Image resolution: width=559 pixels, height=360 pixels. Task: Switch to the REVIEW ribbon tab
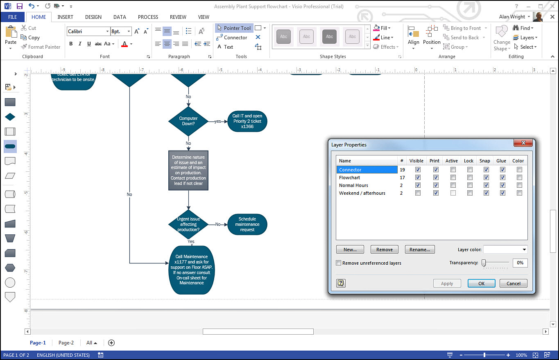[x=178, y=17]
